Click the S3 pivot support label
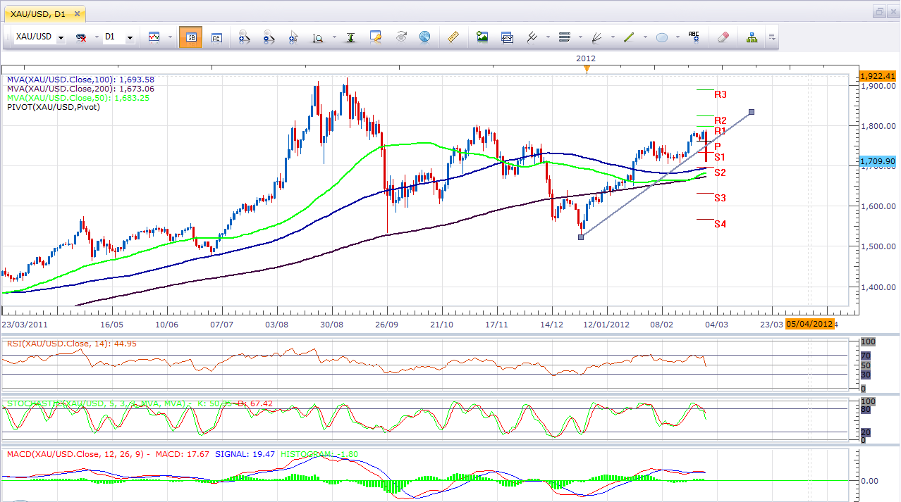901x502 pixels. (x=721, y=198)
